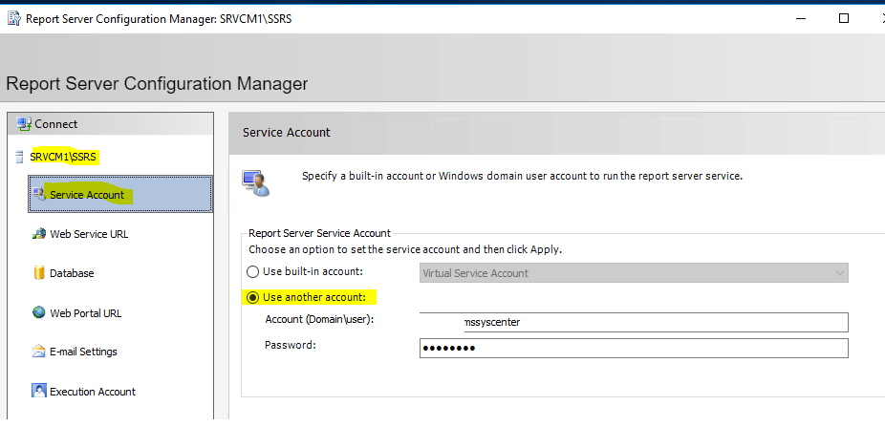Viewport: 885px width, 427px height.
Task: Click the Report Server app icon in title bar
Action: click(x=14, y=18)
